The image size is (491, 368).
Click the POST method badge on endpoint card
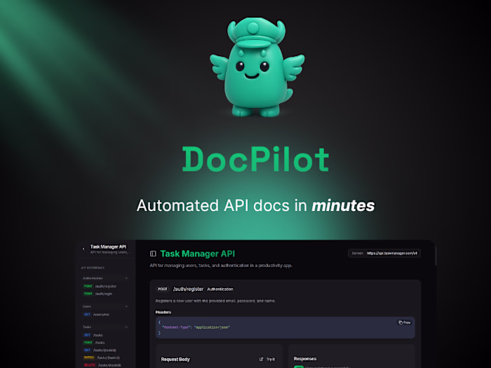163,289
